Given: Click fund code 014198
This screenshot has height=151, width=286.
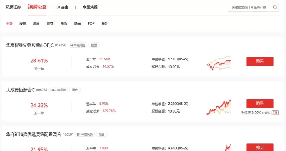Looking at the screenshot, I should pyautogui.click(x=60, y=45).
